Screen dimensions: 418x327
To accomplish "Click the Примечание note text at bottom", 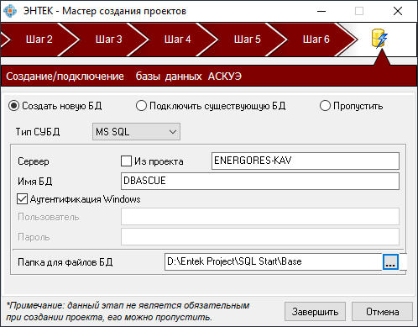I will tap(128, 311).
